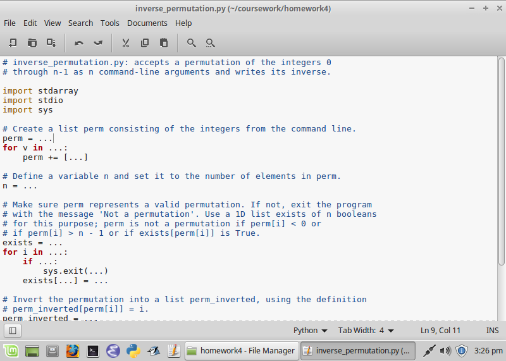
Task: Cut the selection with the scissors icon
Action: (x=126, y=43)
